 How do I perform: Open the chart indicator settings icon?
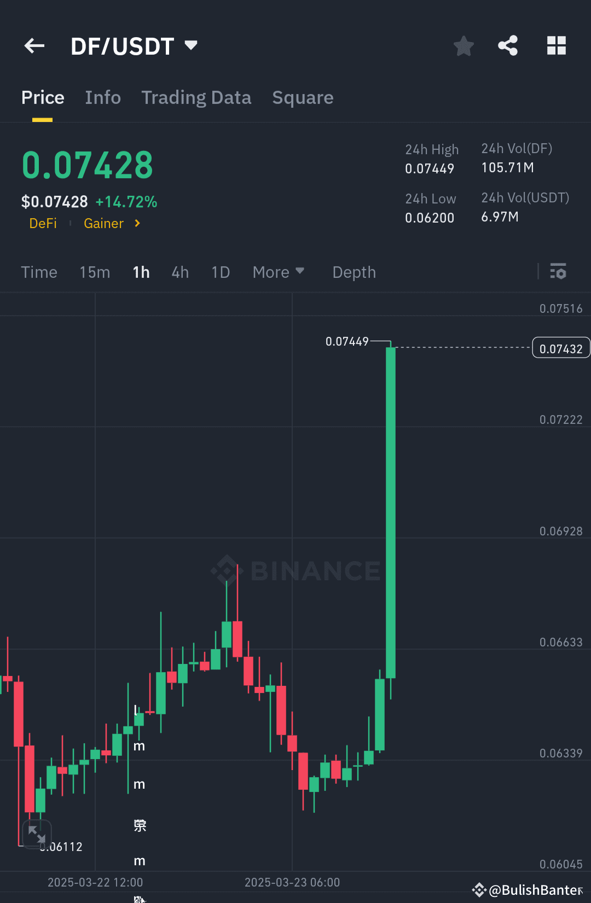pos(558,272)
